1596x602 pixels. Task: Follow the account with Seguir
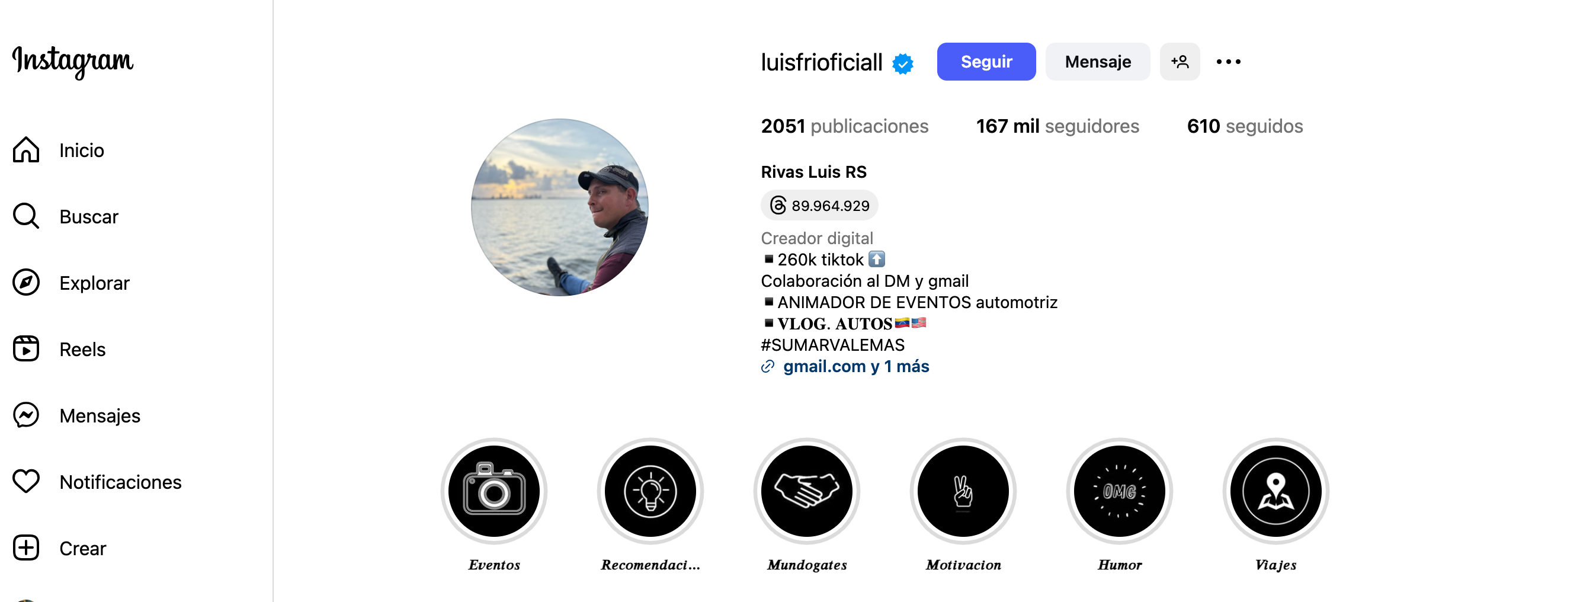(x=986, y=62)
